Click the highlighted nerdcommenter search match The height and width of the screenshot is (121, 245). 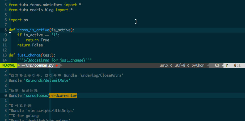pyautogui.click(x=63, y=96)
